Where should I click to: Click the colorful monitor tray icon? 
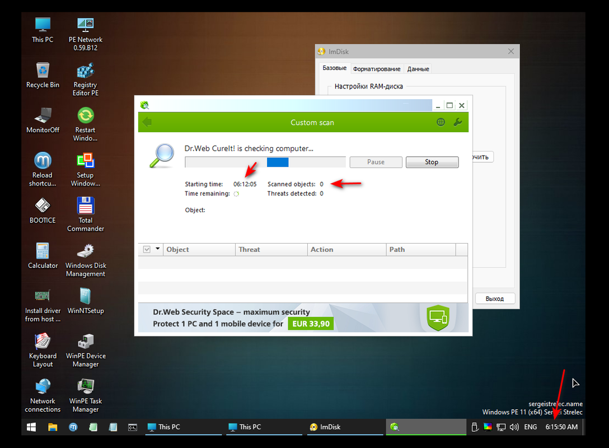488,427
